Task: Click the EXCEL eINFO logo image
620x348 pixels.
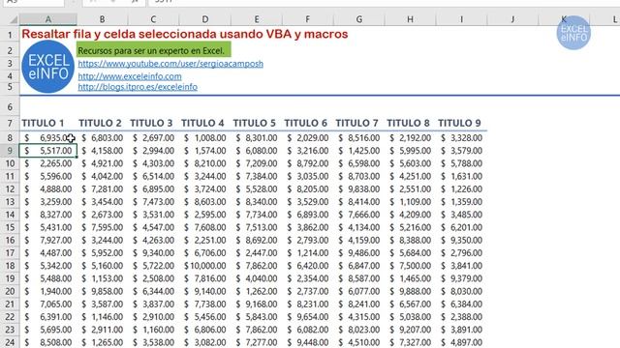Action: pos(47,67)
